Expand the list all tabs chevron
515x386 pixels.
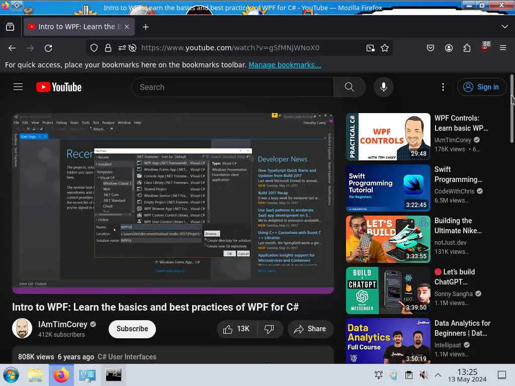505,27
